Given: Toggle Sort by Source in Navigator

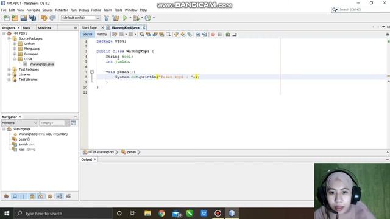Looking at the screenshot, I should click(68, 196).
